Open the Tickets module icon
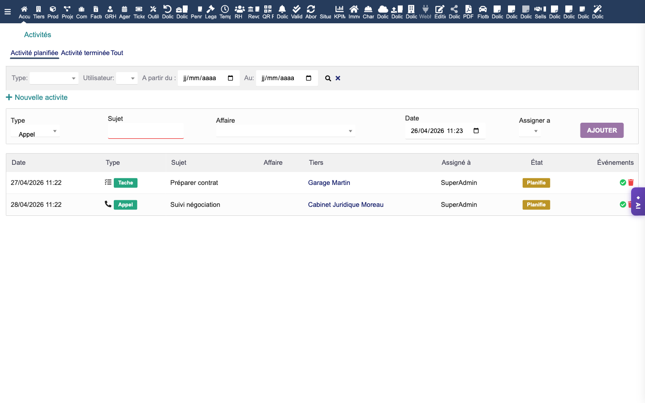Viewport: 645px width, 403px height. point(139,12)
